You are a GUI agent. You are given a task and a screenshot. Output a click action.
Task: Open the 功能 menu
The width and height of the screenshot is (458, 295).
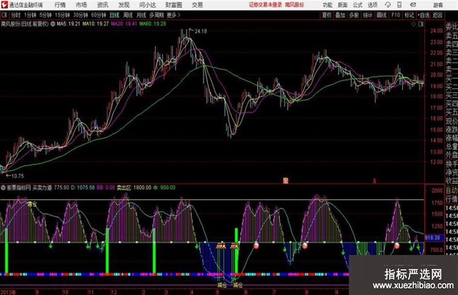(x=328, y=5)
